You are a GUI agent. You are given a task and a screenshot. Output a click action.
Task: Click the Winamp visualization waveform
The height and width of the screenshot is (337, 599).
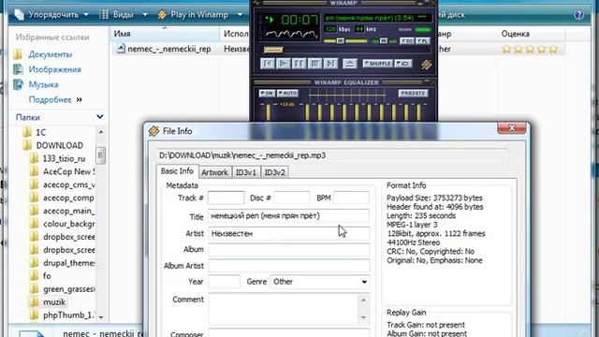click(x=292, y=35)
